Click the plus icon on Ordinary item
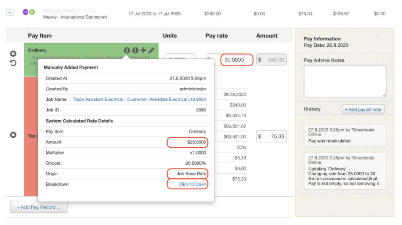The image size is (402, 225). [x=143, y=51]
